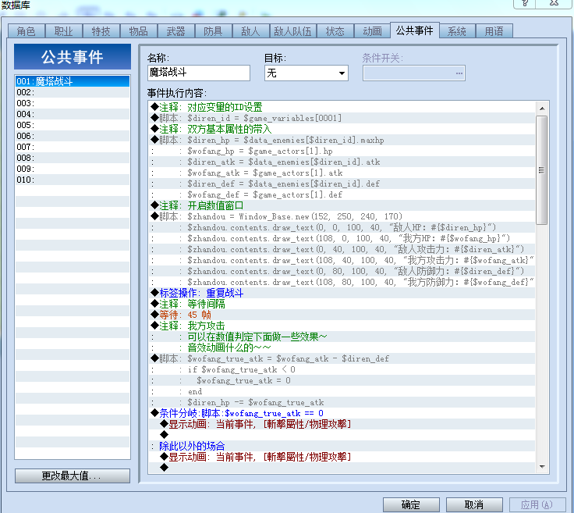Select 显示动画 line under 除此以外的场合

[342, 458]
